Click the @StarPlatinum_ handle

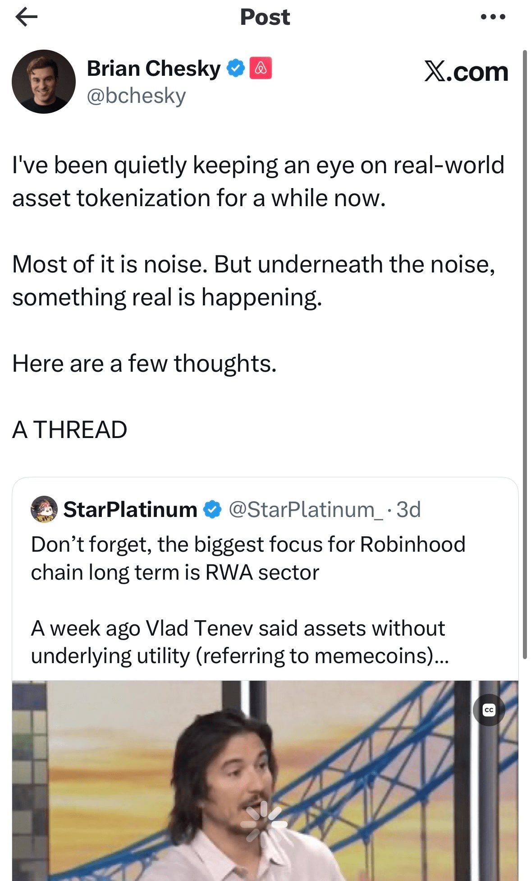306,510
